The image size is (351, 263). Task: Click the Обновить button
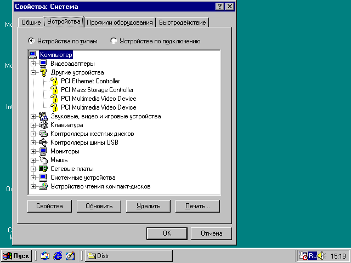pos(99,206)
